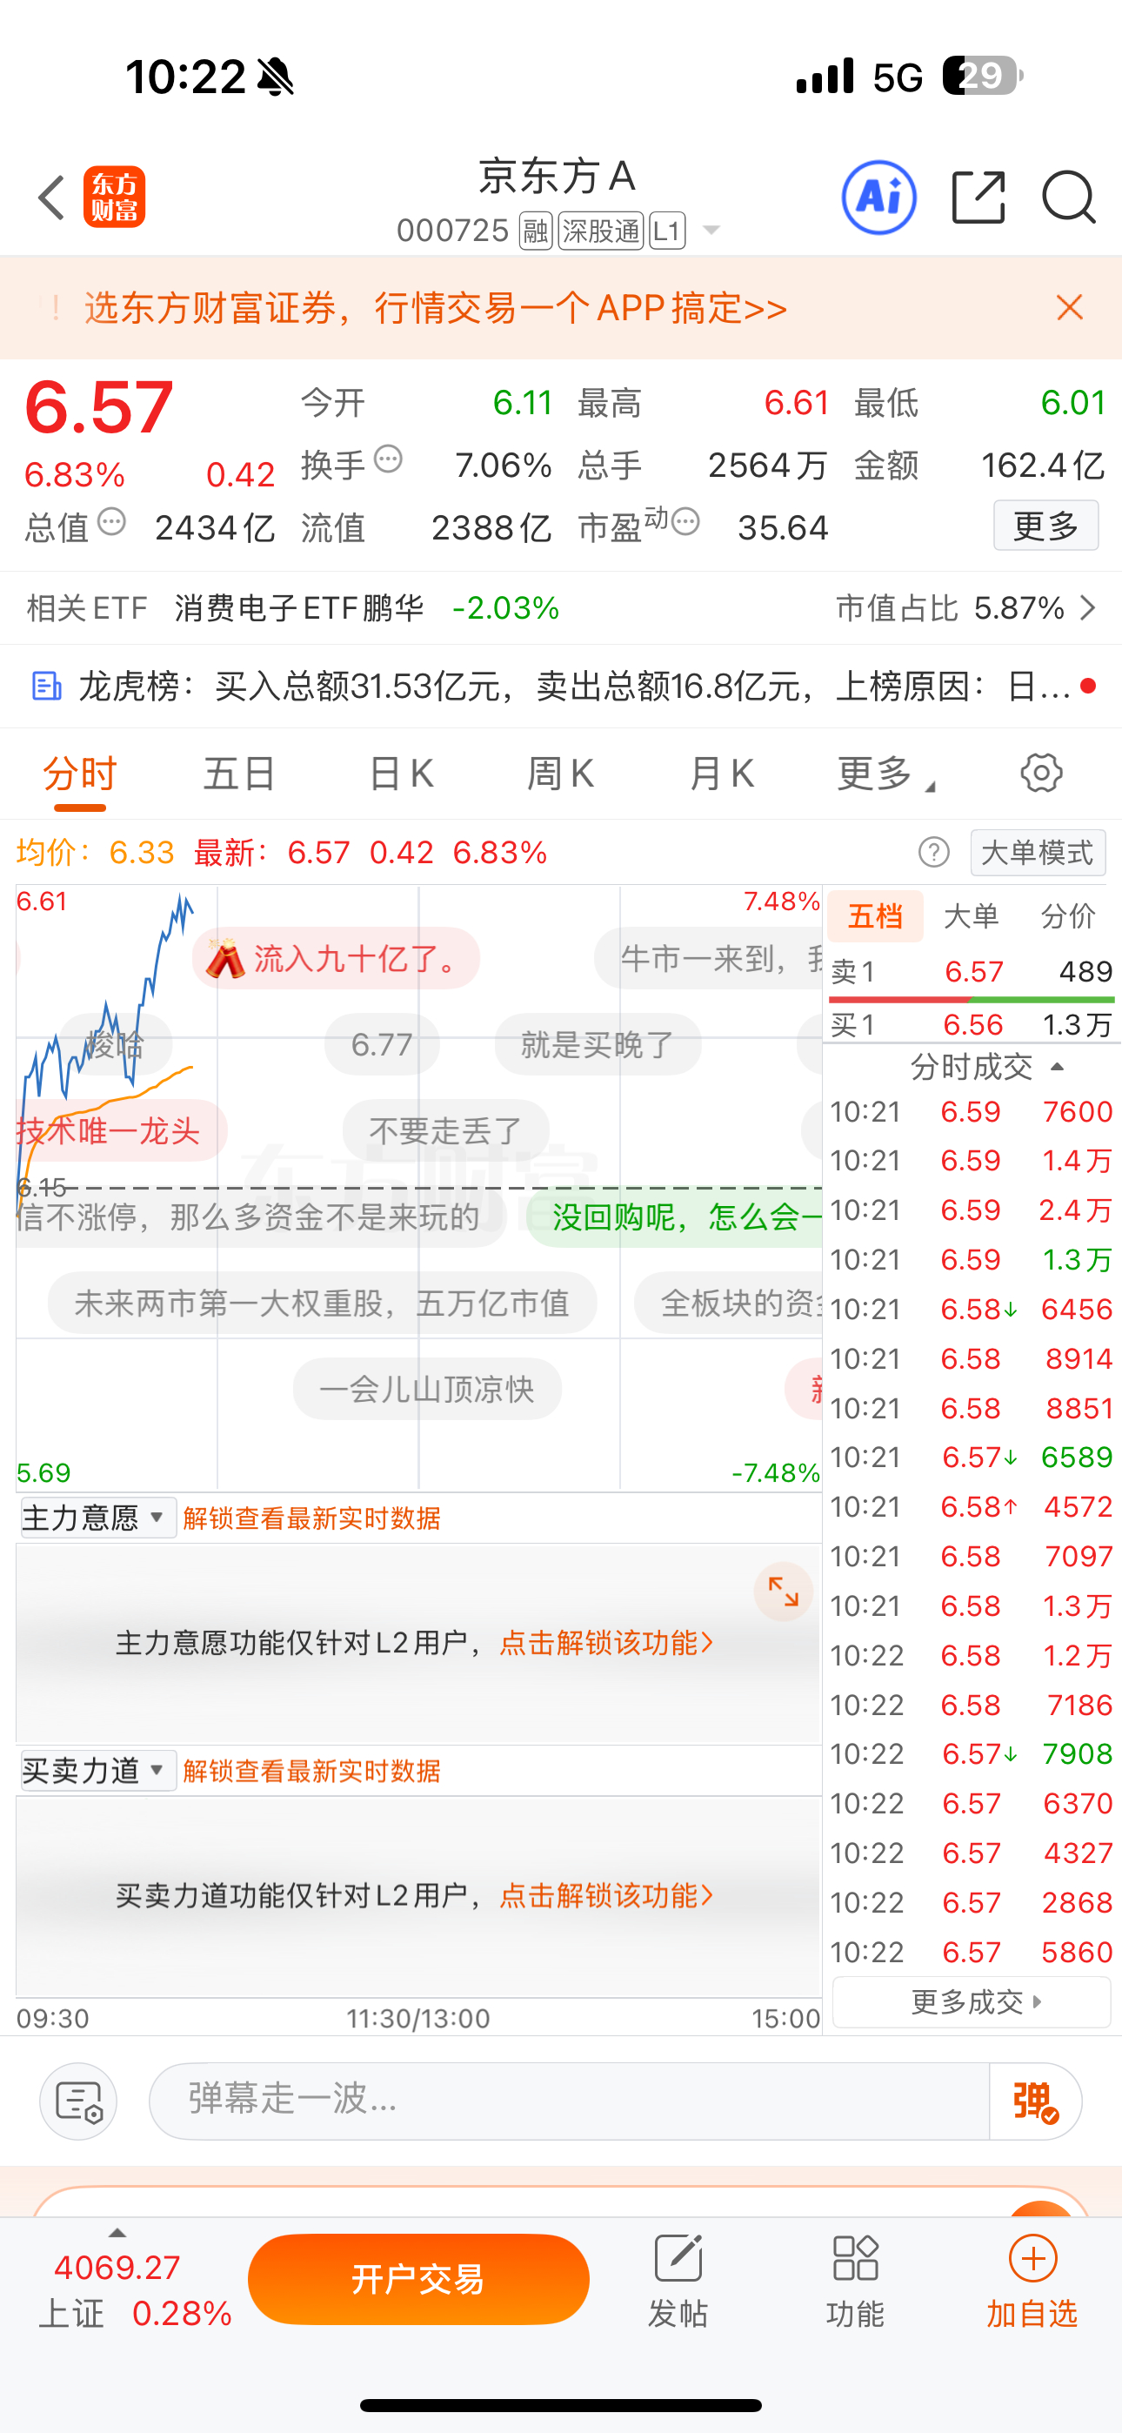
Task: Tap the 市盈 info bubble icon
Action: 685,521
